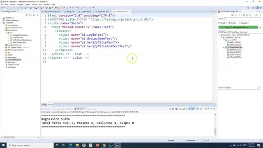The height and width of the screenshot is (148, 263).
Task: Switch to regression.xml editor tab
Action: pyautogui.click(x=103, y=12)
